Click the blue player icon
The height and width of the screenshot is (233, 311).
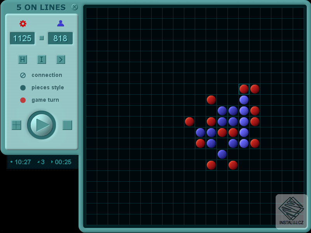(61, 24)
